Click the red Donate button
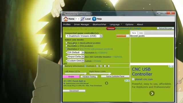Image resolution: width=183 pixels, height=103 pixels. pyautogui.click(x=111, y=29)
